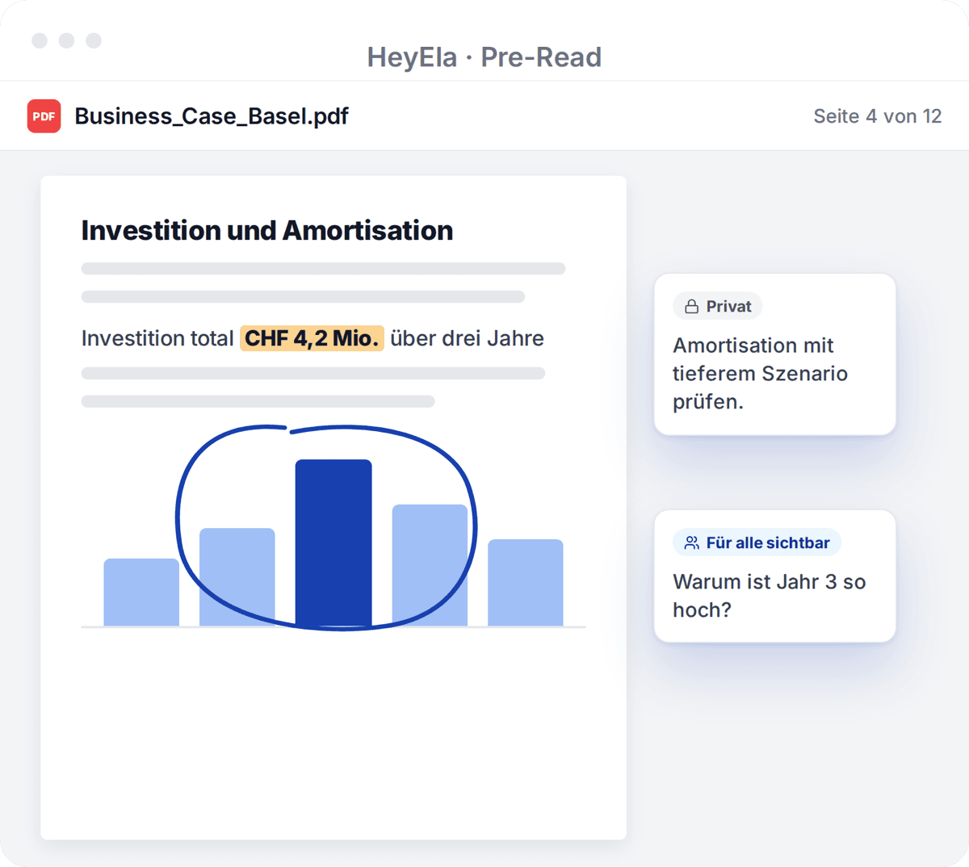Open the comment Warum ist Jahr 3 so hoch?

(x=775, y=576)
